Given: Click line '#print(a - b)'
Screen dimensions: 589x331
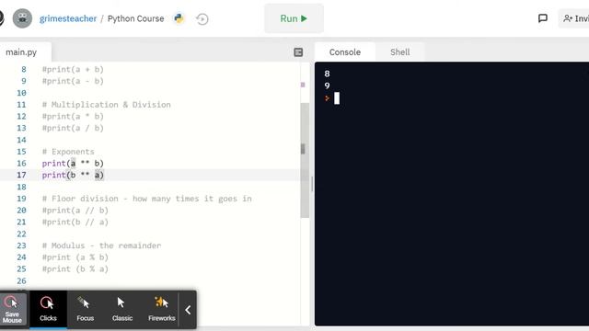Looking at the screenshot, I should pos(73,81).
